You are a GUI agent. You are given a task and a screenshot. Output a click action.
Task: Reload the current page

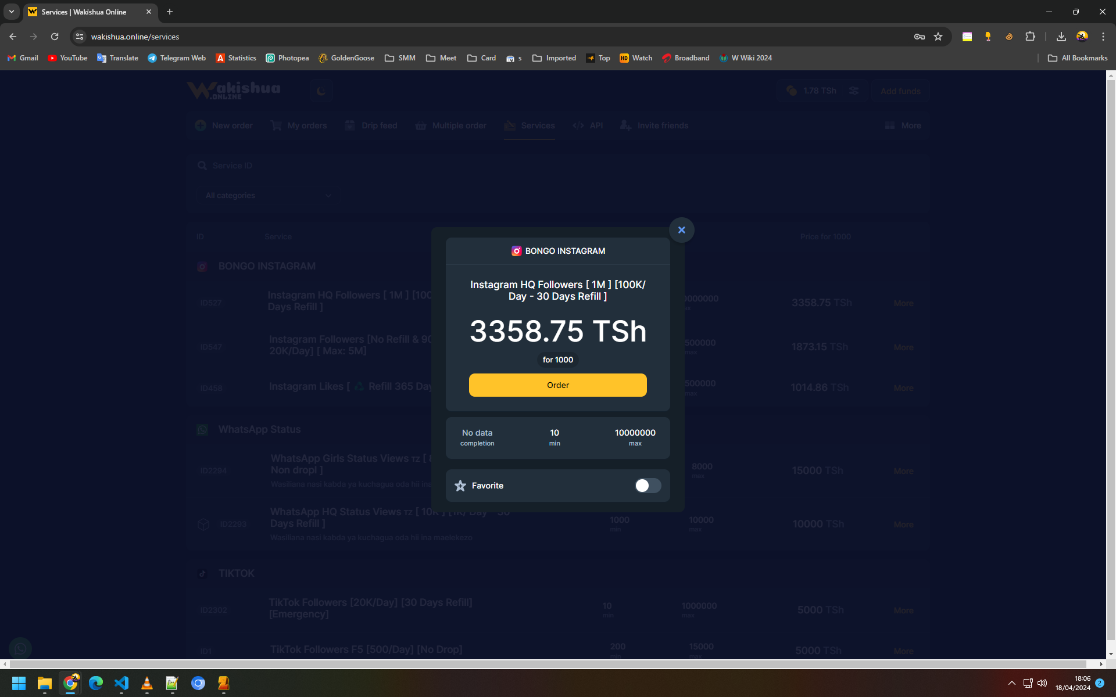pyautogui.click(x=55, y=37)
